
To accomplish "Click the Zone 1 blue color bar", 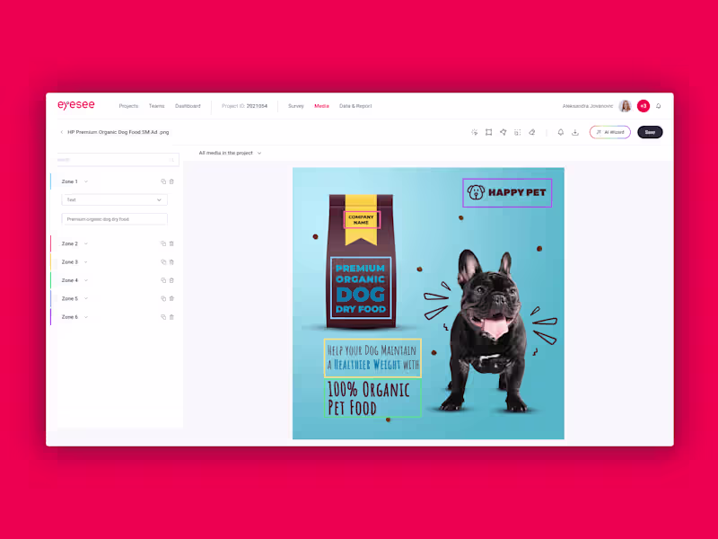I will coord(50,181).
